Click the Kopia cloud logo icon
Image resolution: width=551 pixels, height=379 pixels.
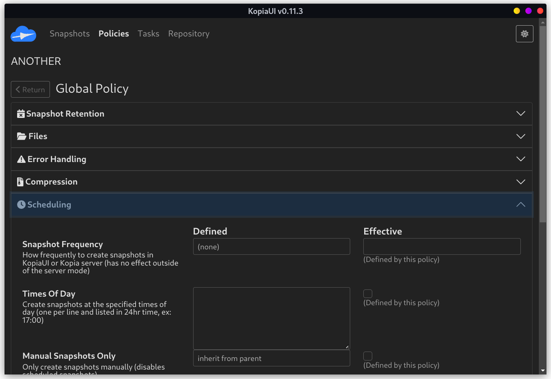pos(23,34)
